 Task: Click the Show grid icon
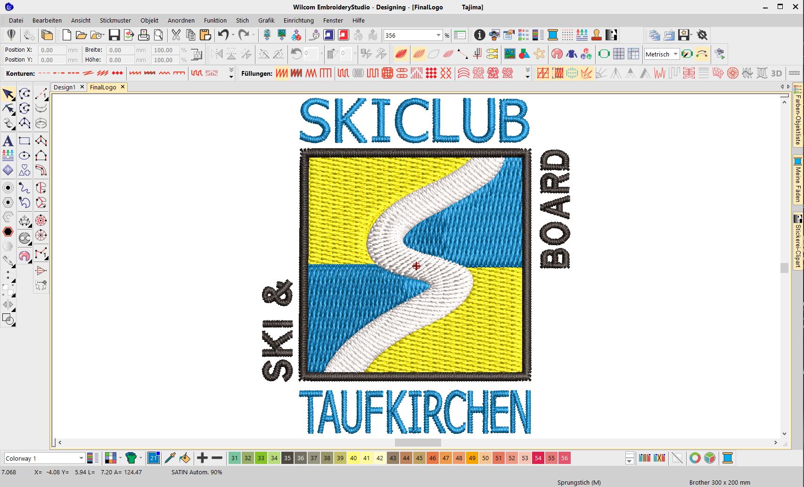(618, 54)
